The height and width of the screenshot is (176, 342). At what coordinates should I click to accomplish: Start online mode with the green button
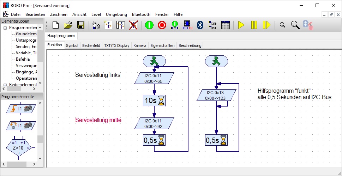[x=149, y=25]
